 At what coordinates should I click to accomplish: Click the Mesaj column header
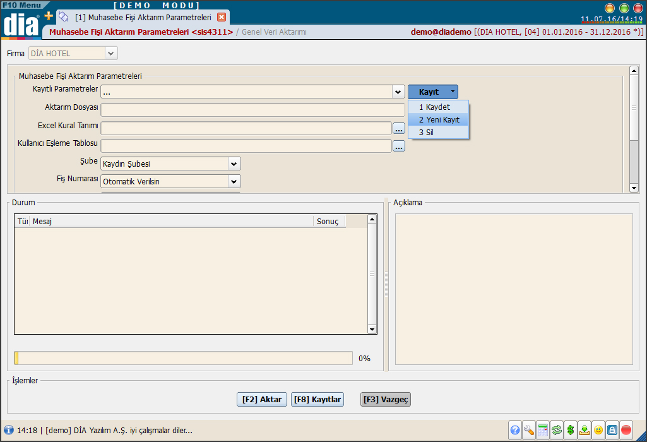click(171, 221)
